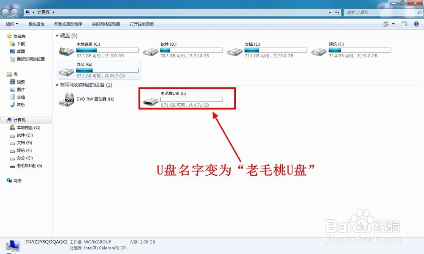
Task: Click the 映射网络驱动器 button
Action: 105,24
